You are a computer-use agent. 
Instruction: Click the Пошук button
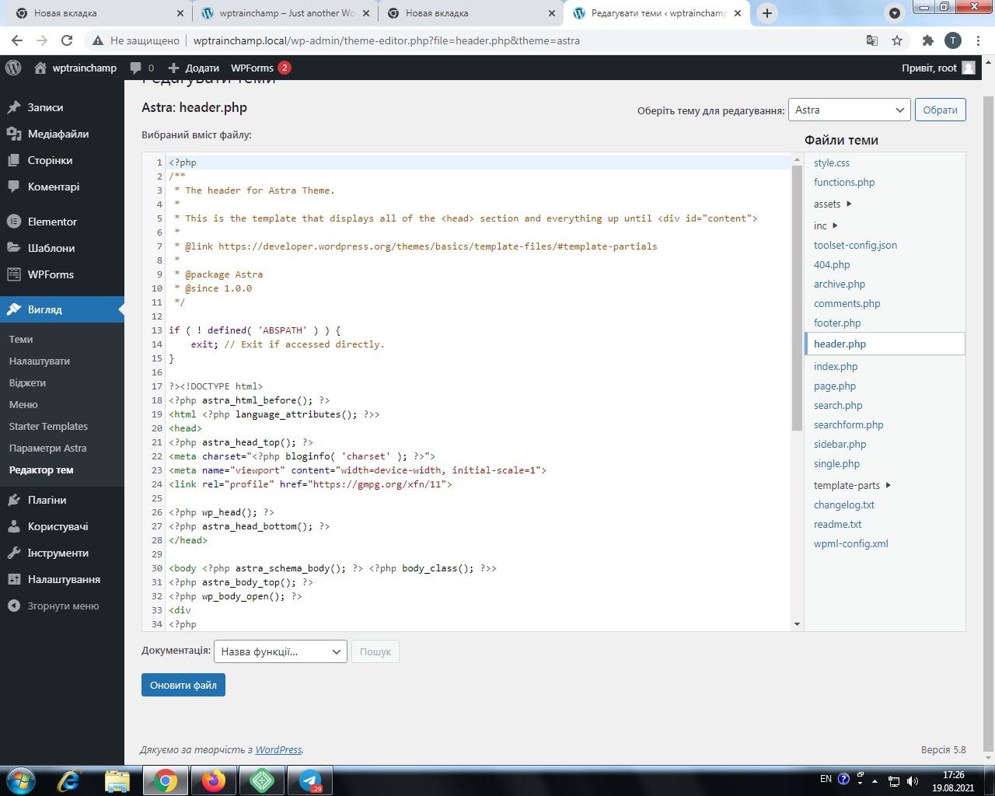pos(375,651)
